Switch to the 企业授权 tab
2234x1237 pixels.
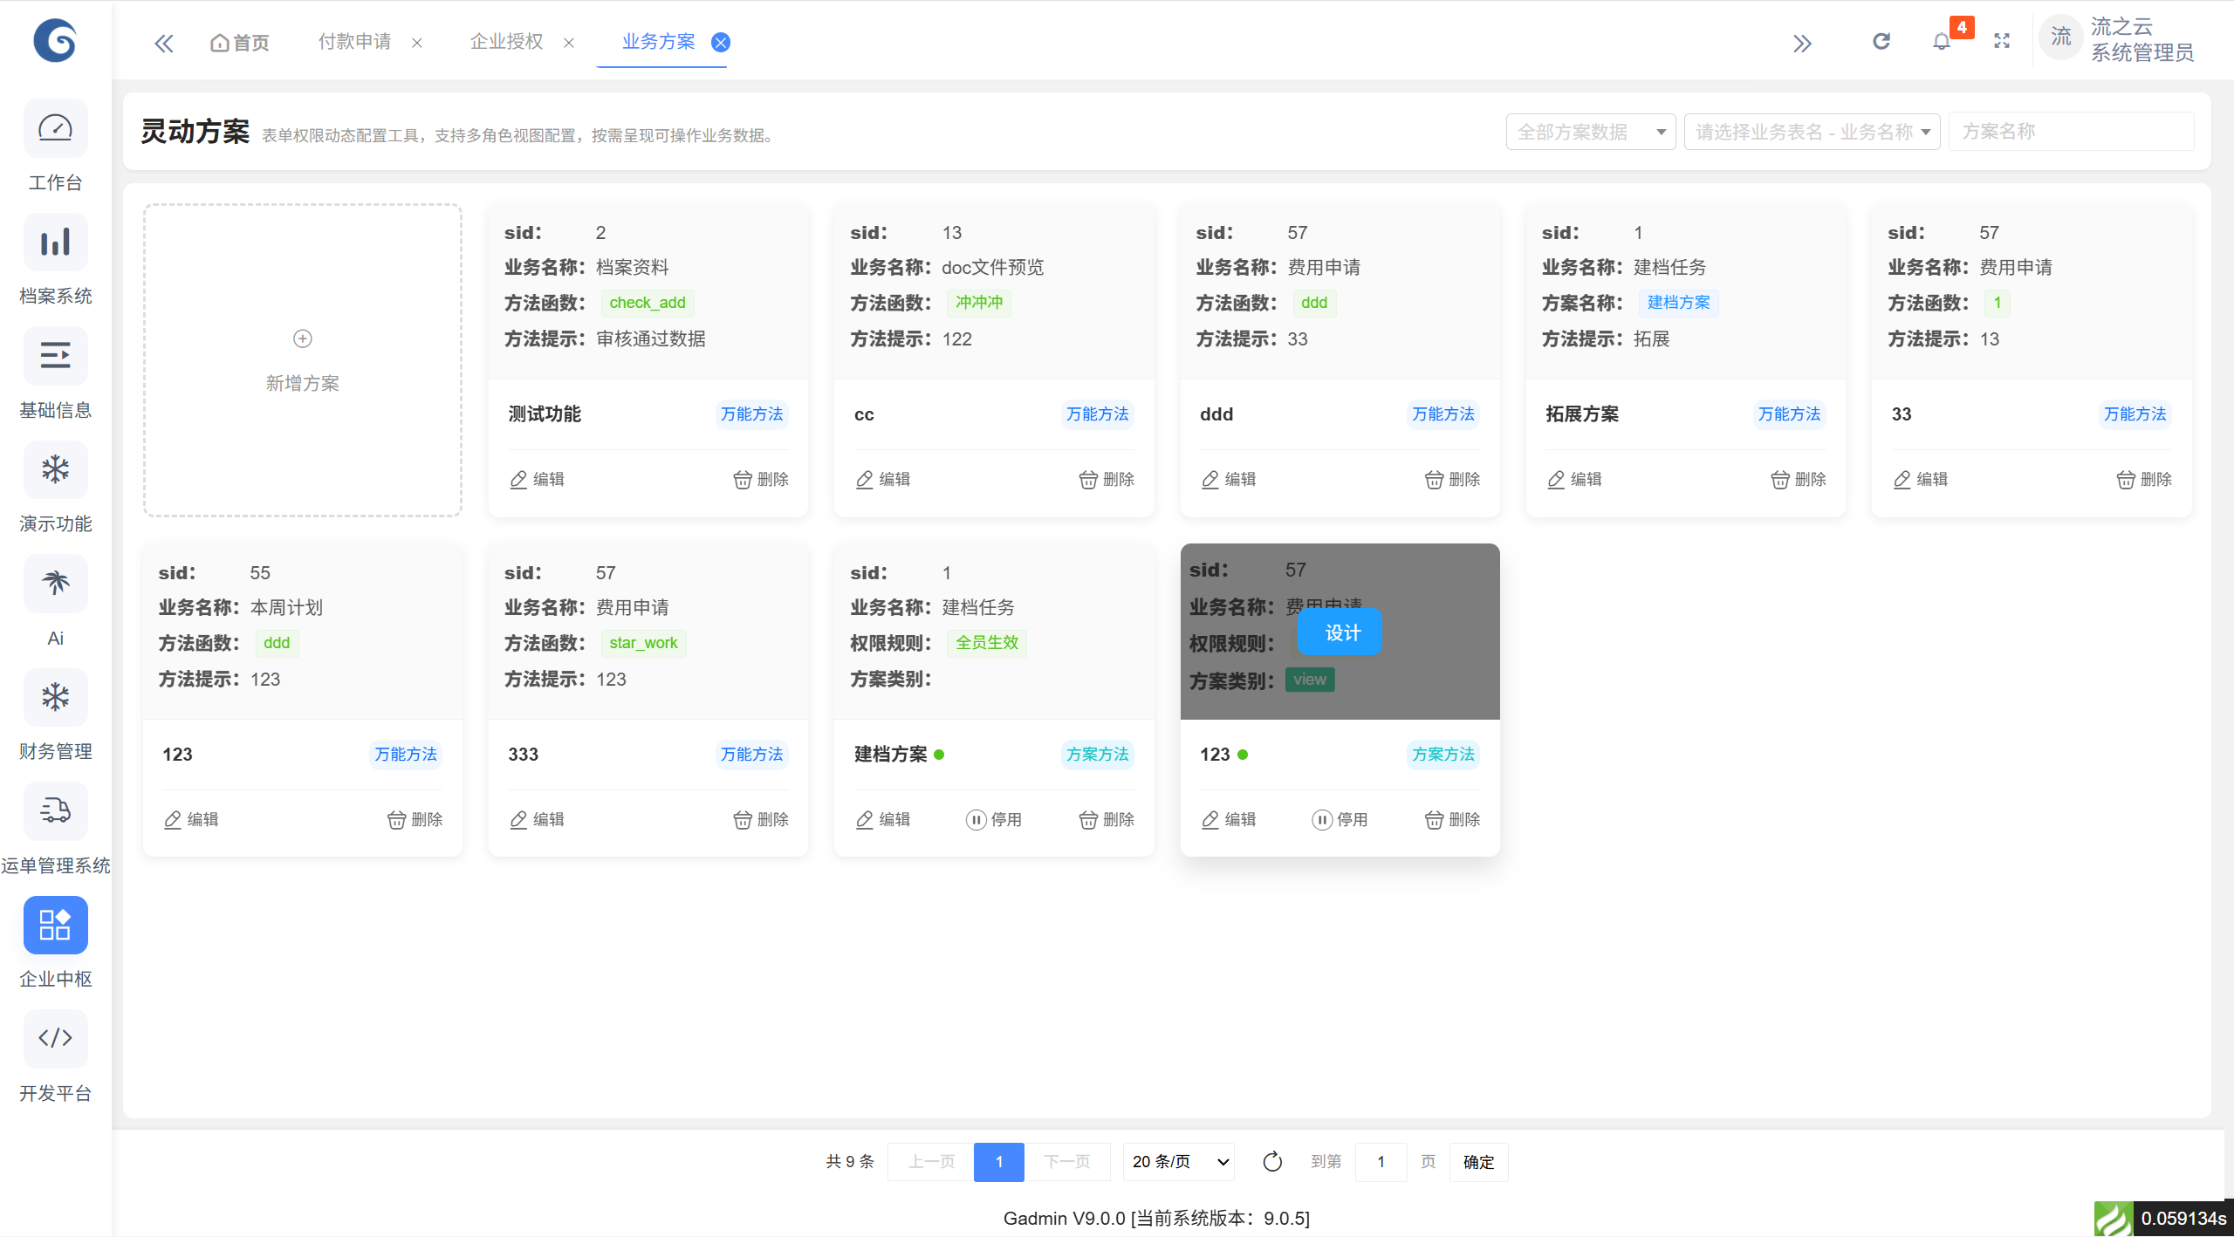click(506, 42)
